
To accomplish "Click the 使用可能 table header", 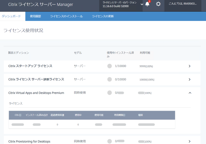I will 99,115.
